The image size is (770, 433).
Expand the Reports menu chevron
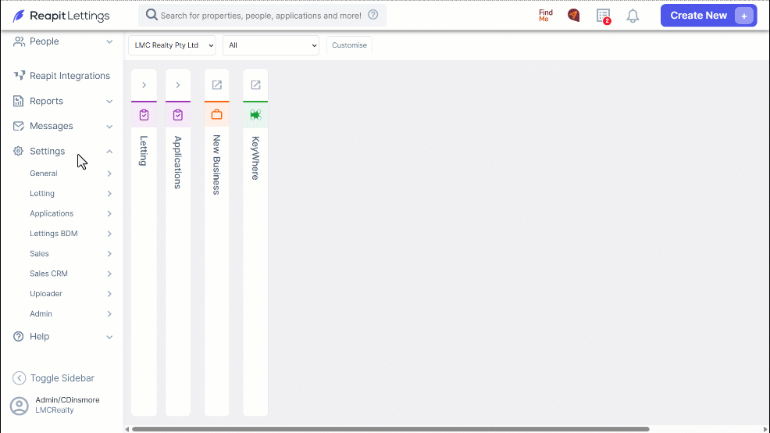tap(109, 102)
